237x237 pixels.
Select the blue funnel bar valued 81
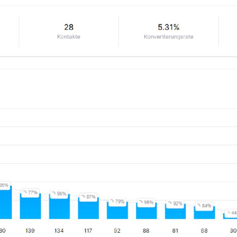[x=175, y=213]
